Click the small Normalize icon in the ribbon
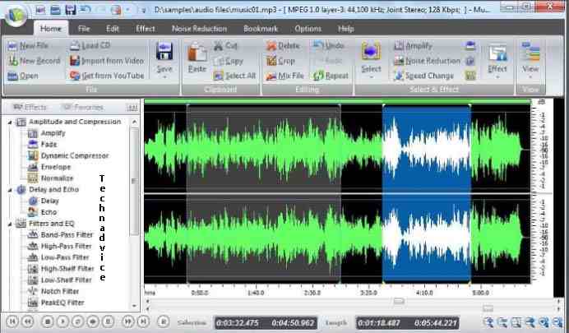This screenshot has width=569, height=333. click(x=470, y=76)
